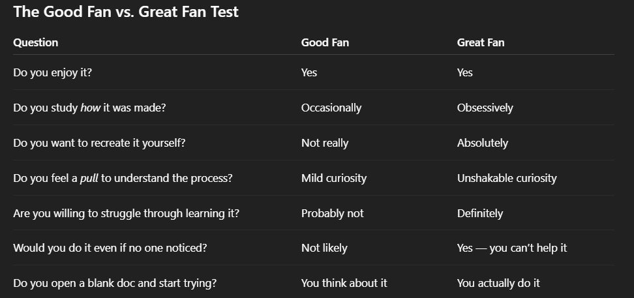Click 'Yes — you can't help it' cell
This screenshot has width=634, height=298.
(x=512, y=248)
